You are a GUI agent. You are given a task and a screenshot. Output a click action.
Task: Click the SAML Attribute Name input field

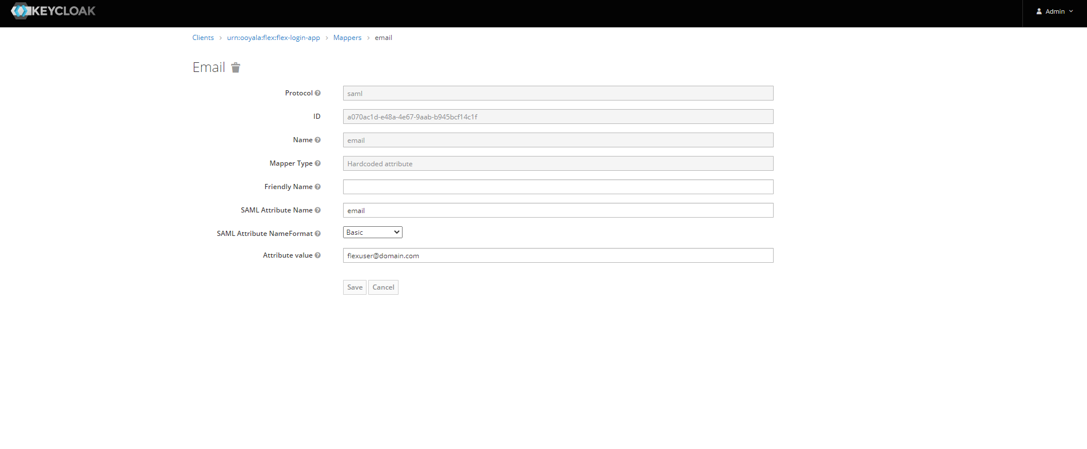pos(558,210)
